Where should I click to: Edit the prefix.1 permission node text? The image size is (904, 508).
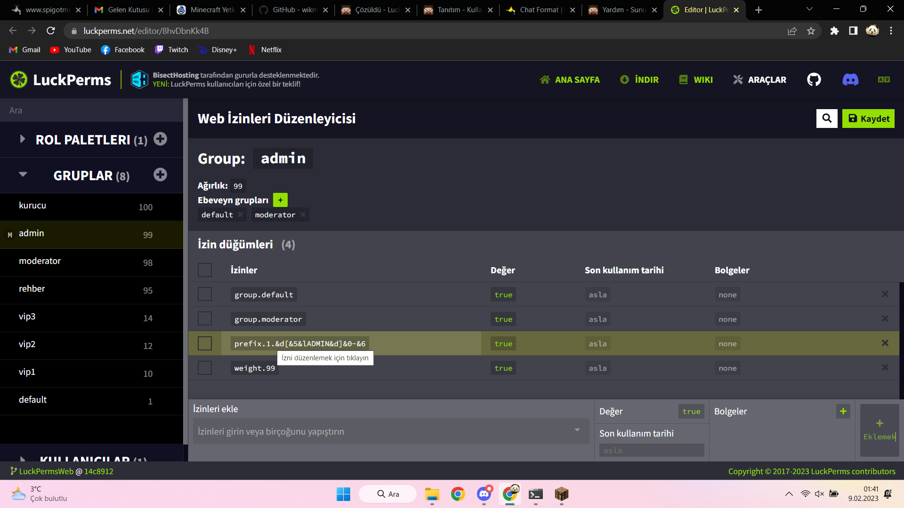pos(299,344)
